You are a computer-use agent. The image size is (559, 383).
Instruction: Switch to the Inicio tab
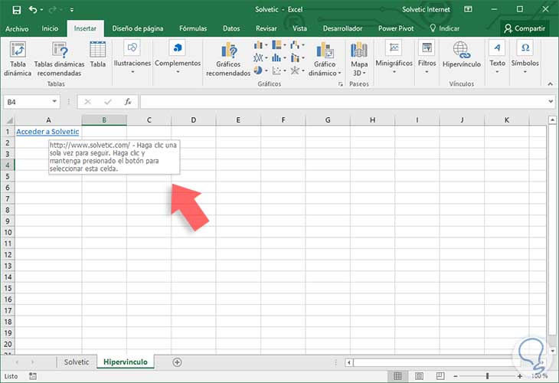pos(50,28)
